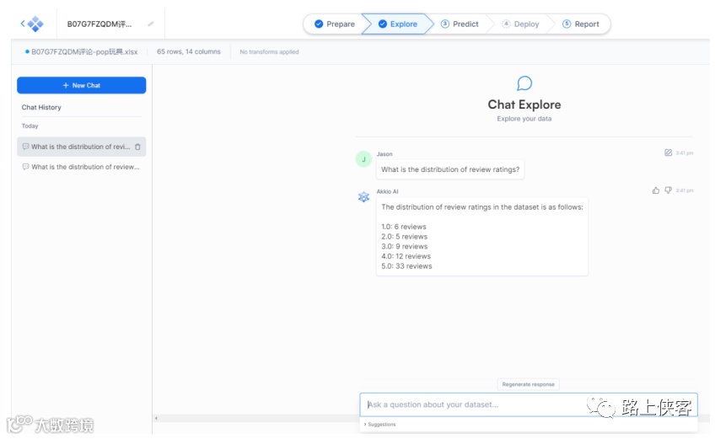Click the Chat History heading
The image size is (715, 439).
[41, 108]
